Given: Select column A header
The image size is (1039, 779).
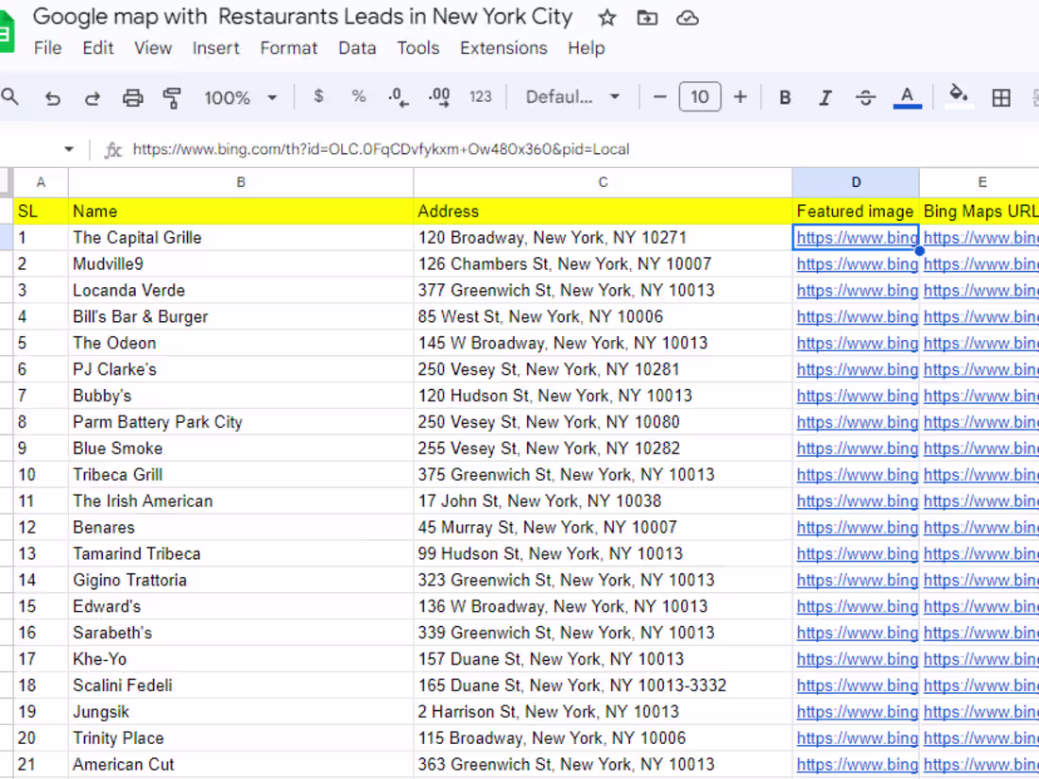Looking at the screenshot, I should (x=41, y=182).
